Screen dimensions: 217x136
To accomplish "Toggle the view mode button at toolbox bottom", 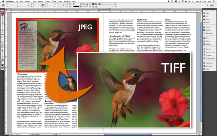I will (2, 68).
